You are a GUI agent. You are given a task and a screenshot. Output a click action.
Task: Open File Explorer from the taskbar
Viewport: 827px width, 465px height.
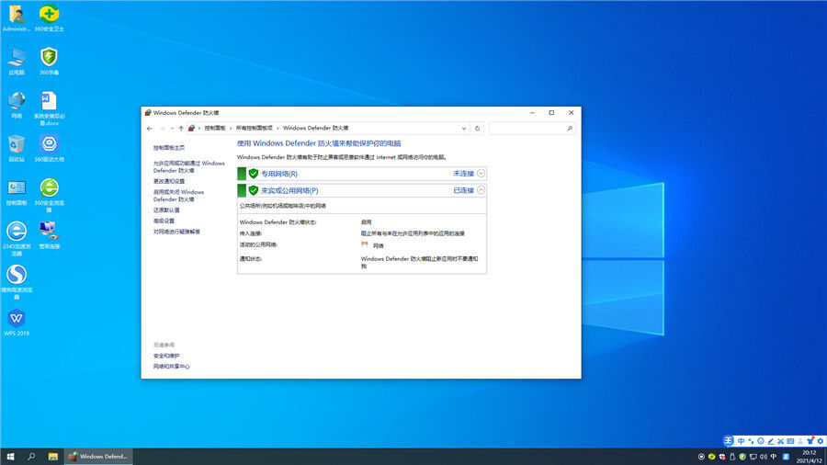coord(52,457)
